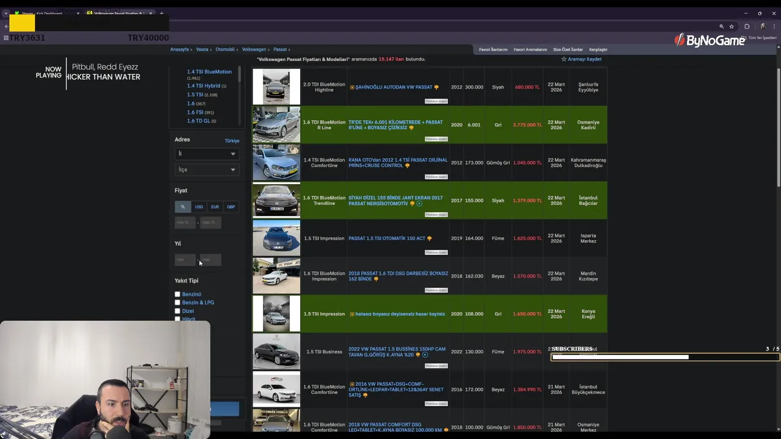
Task: Open PASSAT 1.5 TSI OTOMATİK 150 ACT listing
Action: 387,238
